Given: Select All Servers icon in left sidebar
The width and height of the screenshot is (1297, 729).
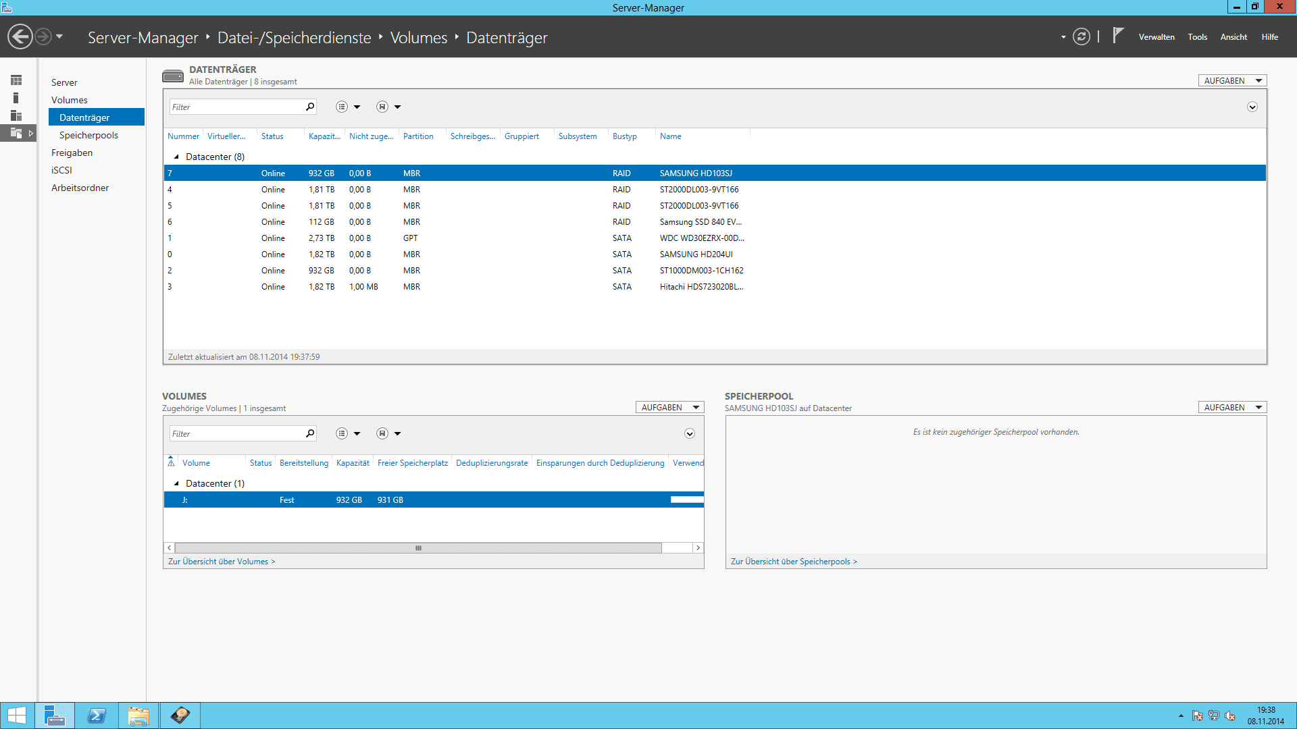Looking at the screenshot, I should [16, 115].
